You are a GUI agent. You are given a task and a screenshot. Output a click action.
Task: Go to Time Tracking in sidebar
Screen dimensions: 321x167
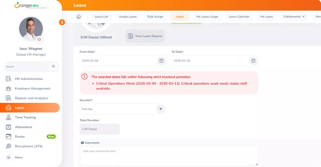pyautogui.click(x=25, y=117)
